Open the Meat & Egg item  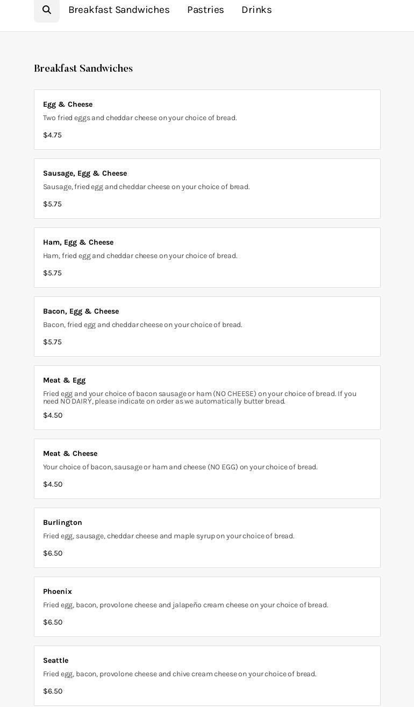pyautogui.click(x=64, y=380)
